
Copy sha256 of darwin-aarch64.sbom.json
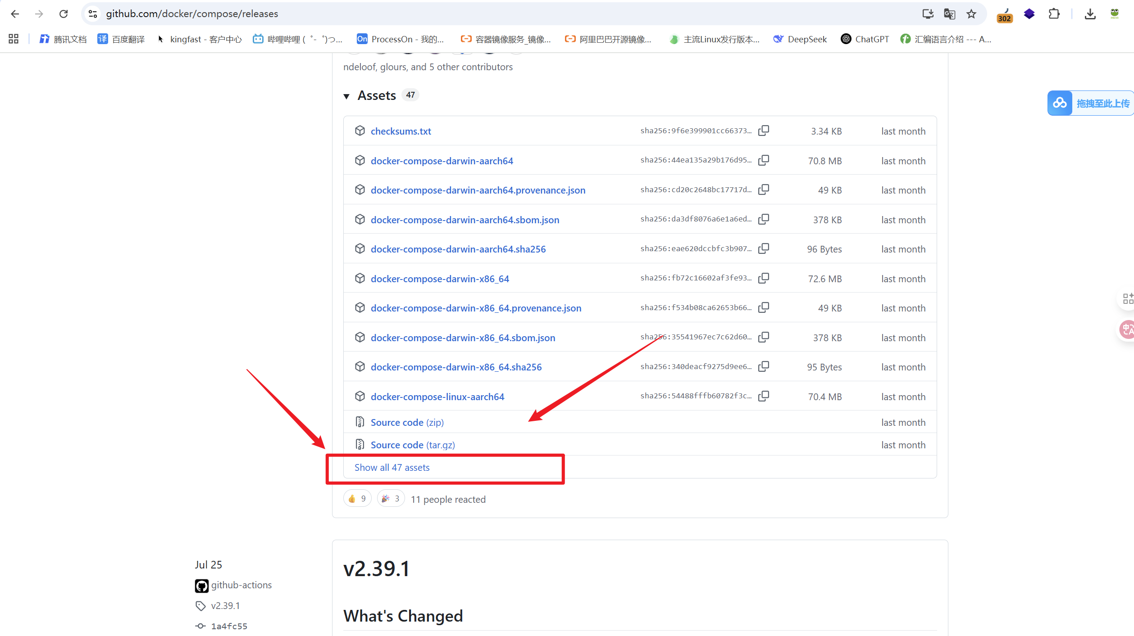(764, 220)
